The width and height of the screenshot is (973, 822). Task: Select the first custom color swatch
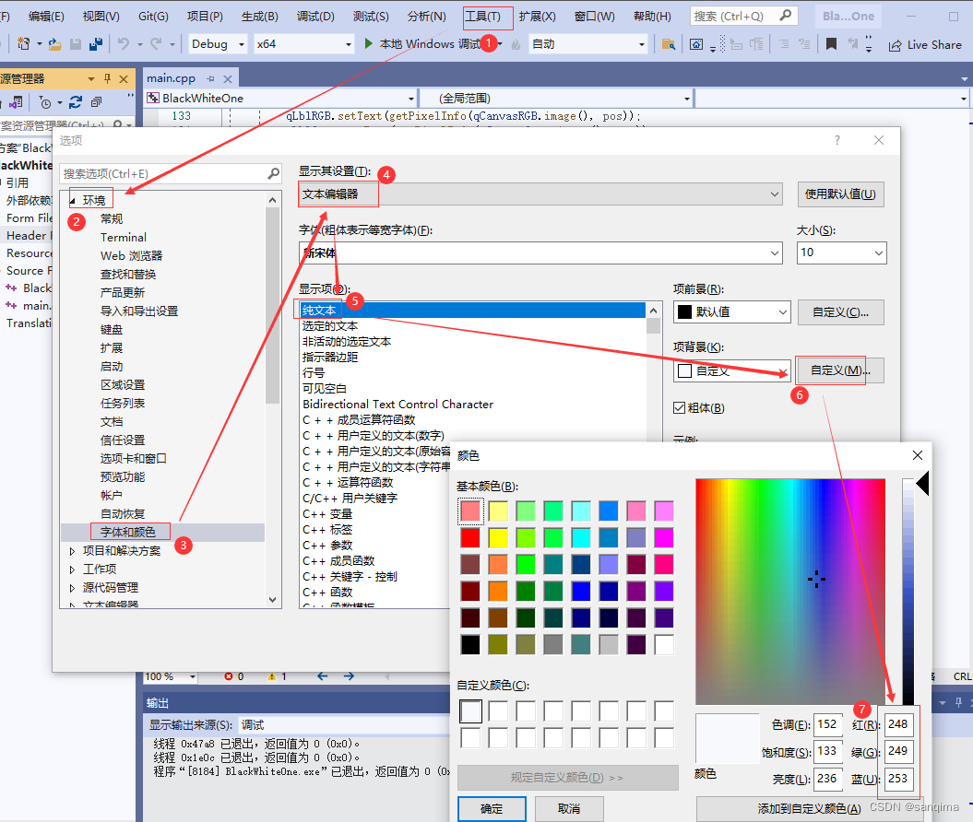[470, 710]
